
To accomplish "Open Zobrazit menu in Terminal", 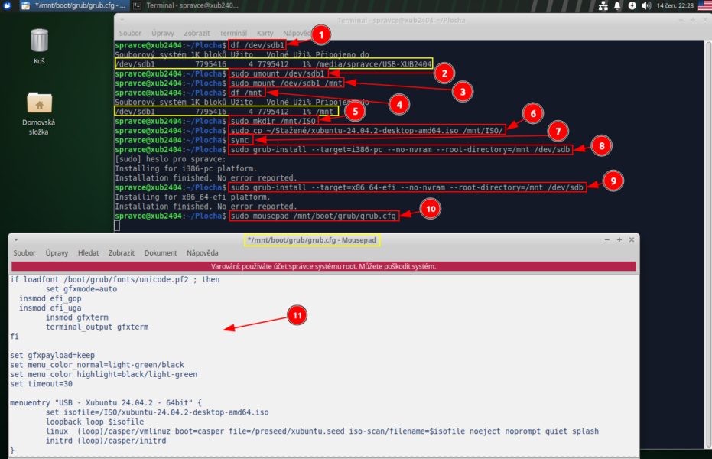I will click(x=197, y=33).
